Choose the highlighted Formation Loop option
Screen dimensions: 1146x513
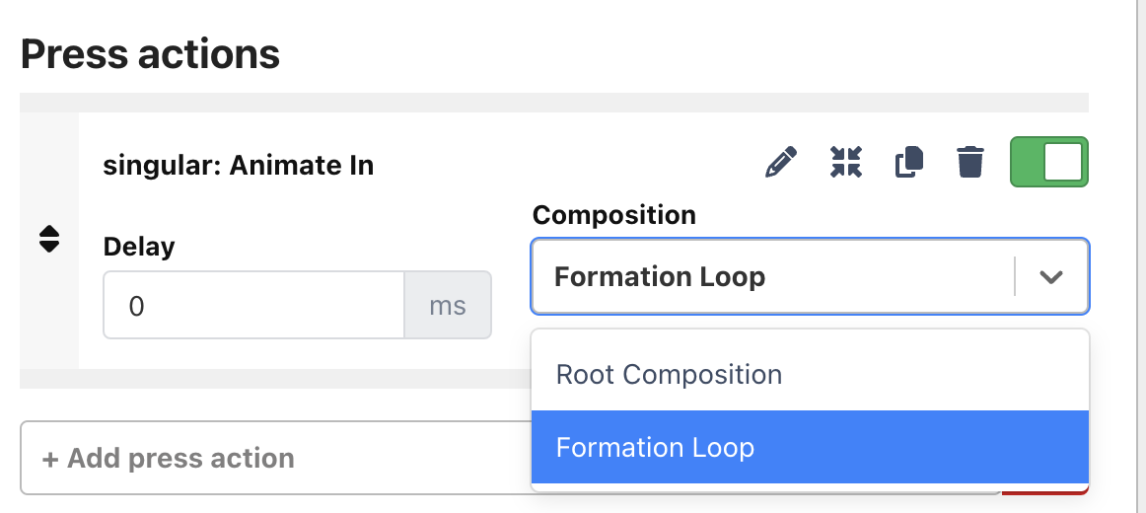click(810, 447)
